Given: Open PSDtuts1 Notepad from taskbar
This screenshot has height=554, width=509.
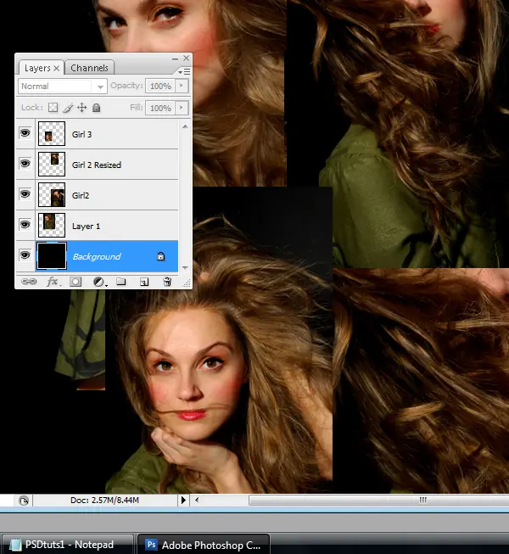Looking at the screenshot, I should click(x=68, y=543).
